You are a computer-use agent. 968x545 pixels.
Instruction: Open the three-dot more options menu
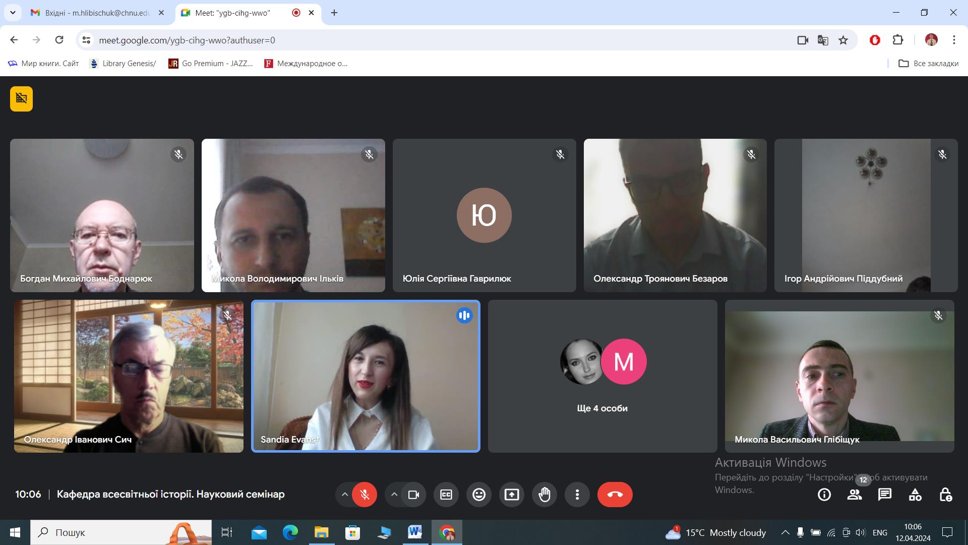(x=577, y=495)
